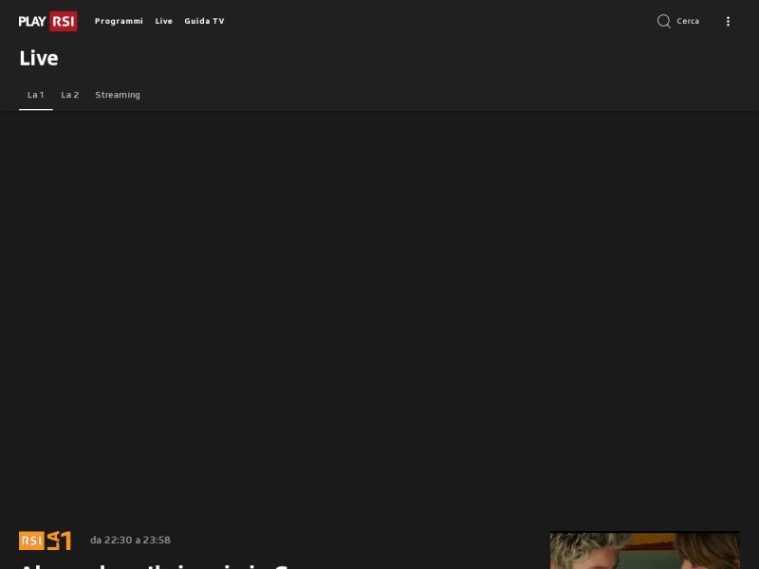759x569 pixels.
Task: Go to Live in the top navigation
Action: click(163, 21)
